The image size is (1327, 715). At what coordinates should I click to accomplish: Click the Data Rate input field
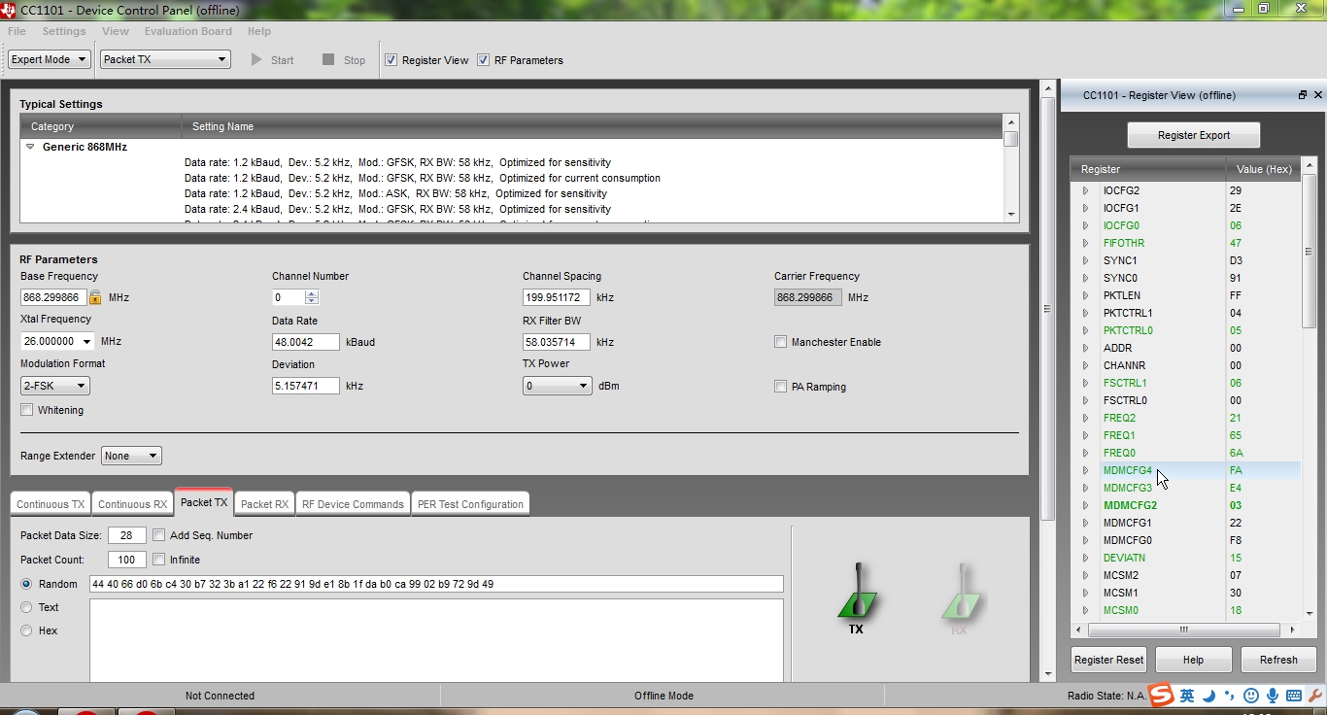tap(306, 342)
